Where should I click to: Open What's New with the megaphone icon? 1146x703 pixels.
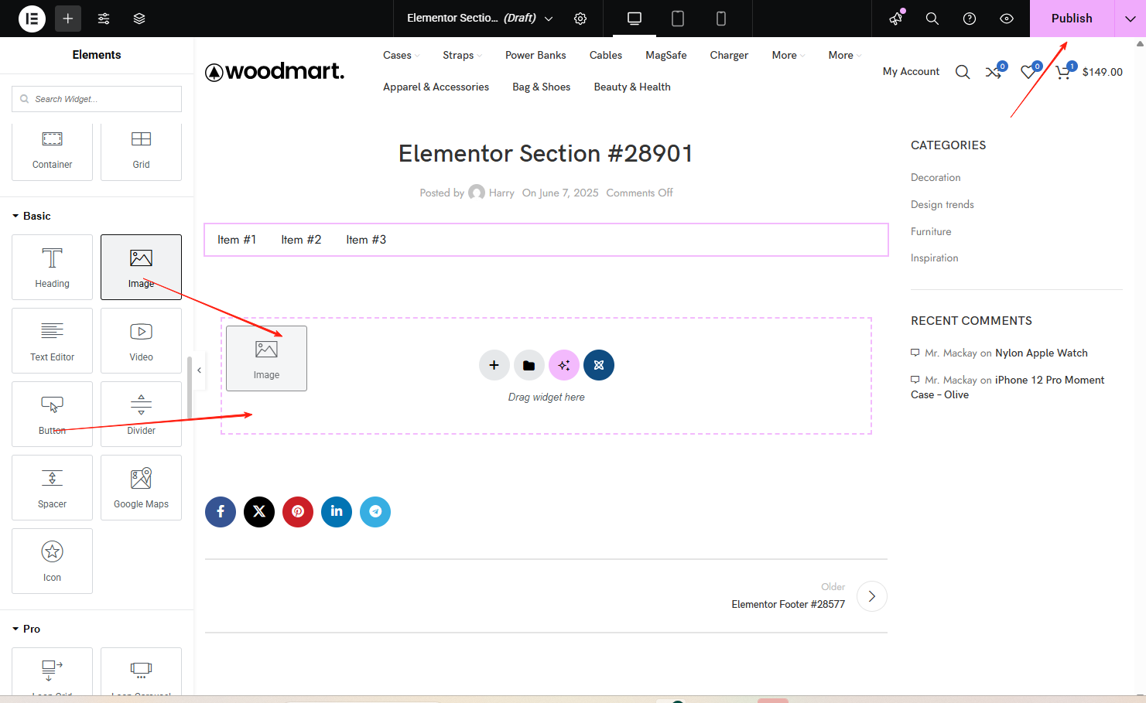tap(895, 18)
